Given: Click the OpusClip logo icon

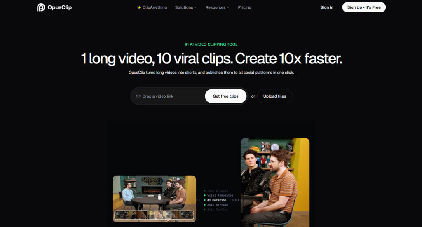Looking at the screenshot, I should [x=41, y=7].
